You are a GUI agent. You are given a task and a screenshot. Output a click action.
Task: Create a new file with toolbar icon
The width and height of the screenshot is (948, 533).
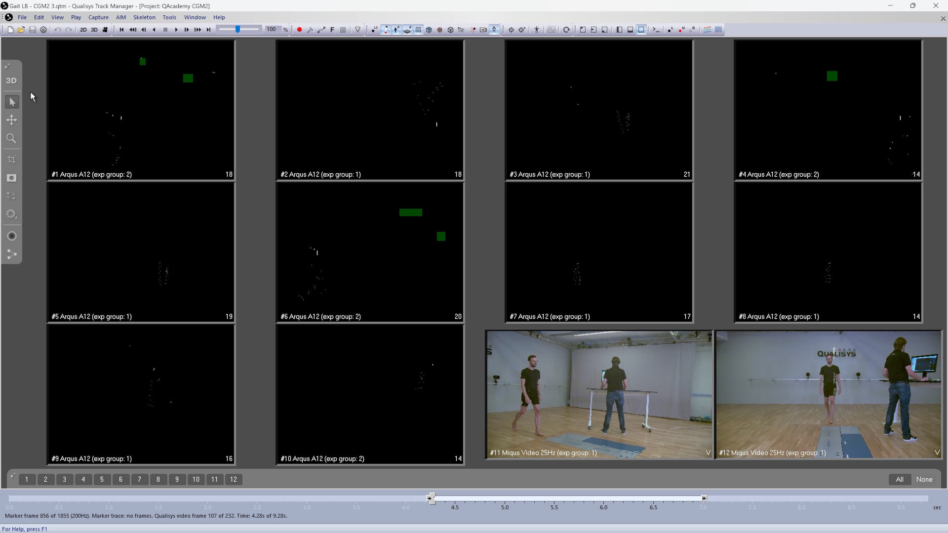click(10, 30)
